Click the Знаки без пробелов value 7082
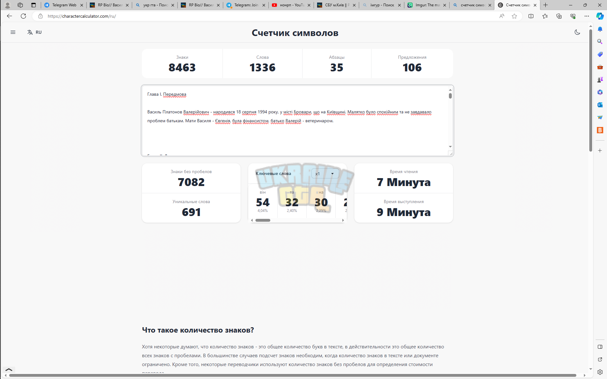The height and width of the screenshot is (379, 607). coord(191,182)
